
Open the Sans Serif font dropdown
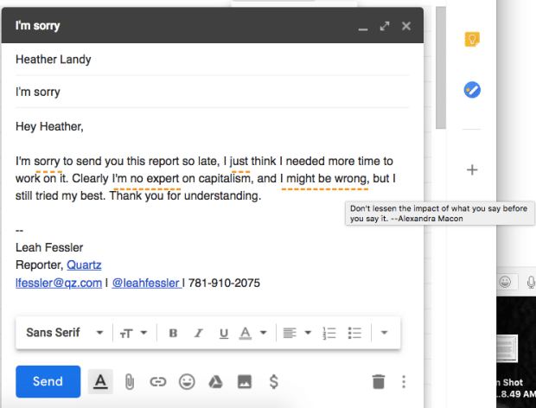pyautogui.click(x=65, y=333)
